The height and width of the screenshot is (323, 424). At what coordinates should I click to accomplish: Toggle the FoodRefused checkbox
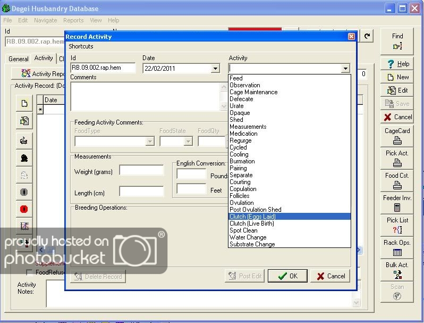coord(29,272)
